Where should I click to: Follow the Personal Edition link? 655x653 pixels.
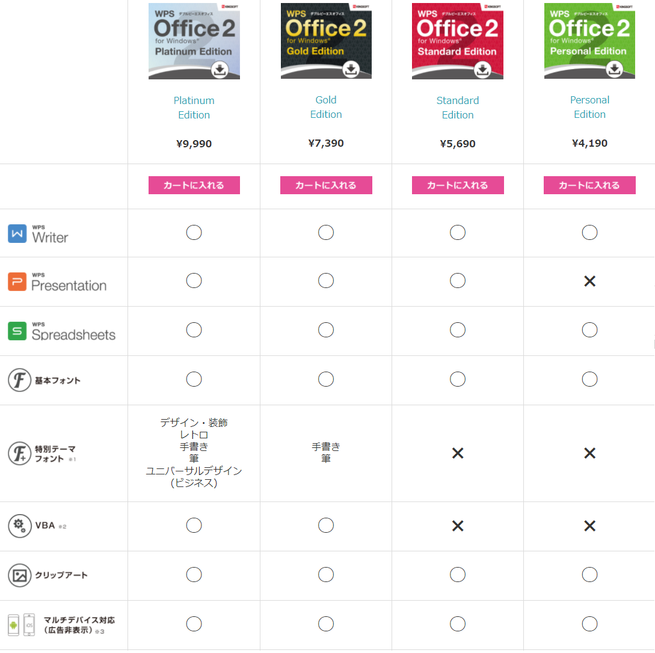pos(589,107)
